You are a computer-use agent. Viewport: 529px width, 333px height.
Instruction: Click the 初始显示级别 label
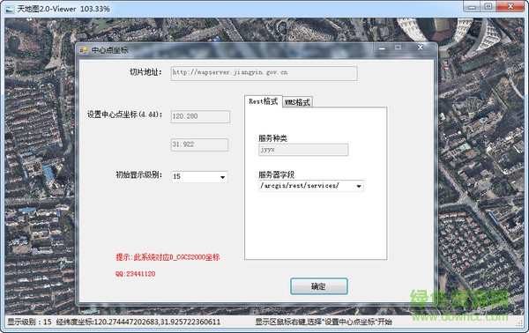[x=139, y=174]
